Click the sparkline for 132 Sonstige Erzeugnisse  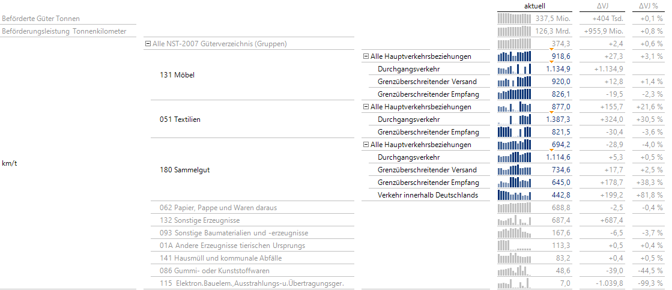pyautogui.click(x=515, y=220)
